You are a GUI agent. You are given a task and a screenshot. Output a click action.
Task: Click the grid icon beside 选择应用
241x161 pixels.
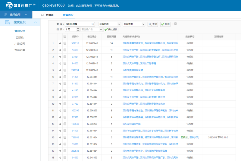6,14
